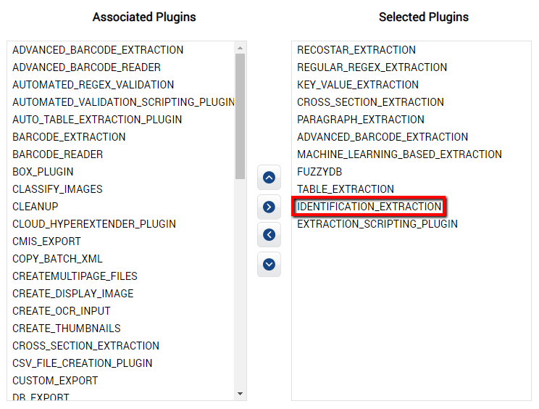Click the remove left arrow button
539x409 pixels.
(x=269, y=235)
